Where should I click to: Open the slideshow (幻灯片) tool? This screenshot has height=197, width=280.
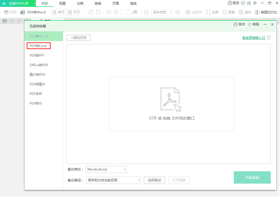pos(193,12)
